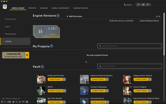
Task: Install ARTv1 to Engine
Action: click(55, 91)
